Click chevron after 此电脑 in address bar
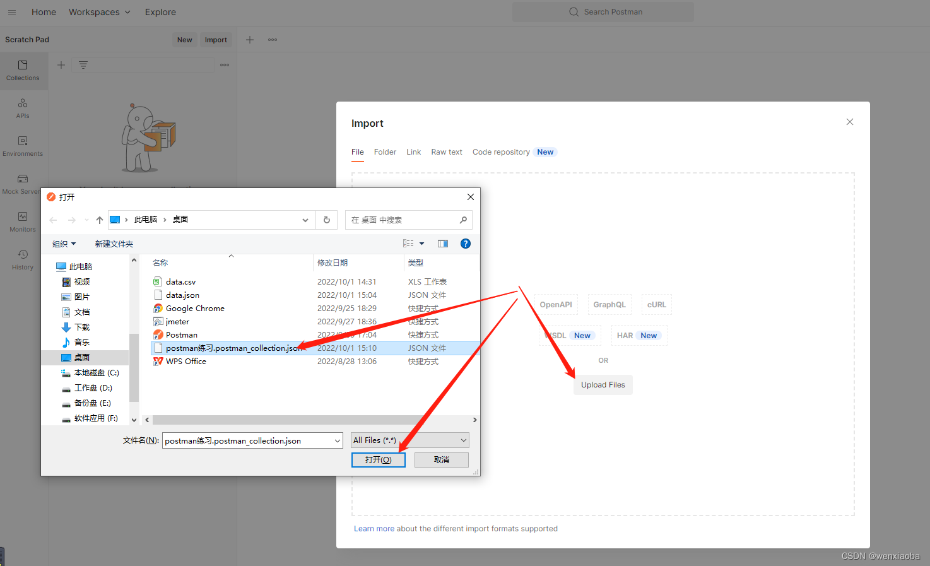The height and width of the screenshot is (566, 930). (165, 220)
